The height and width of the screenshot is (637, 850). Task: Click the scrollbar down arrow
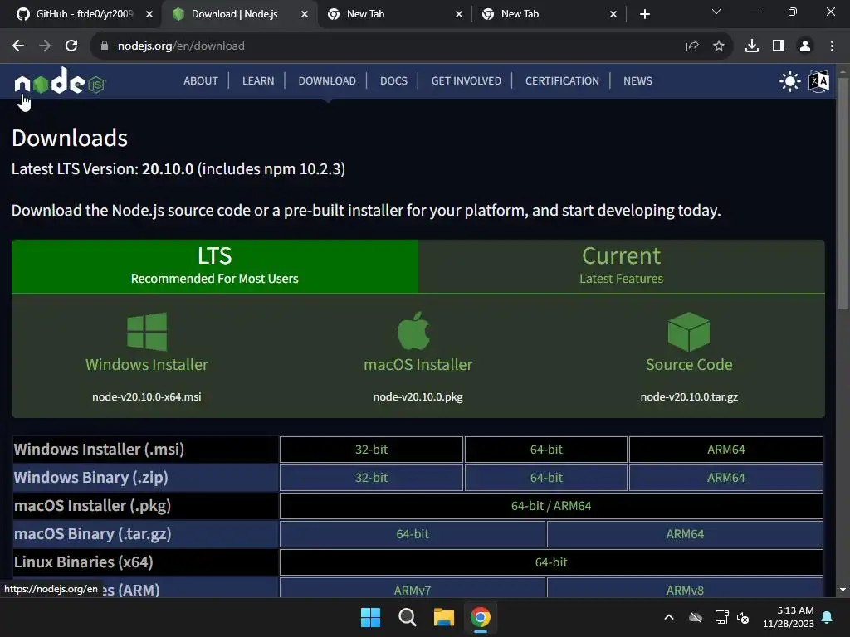coord(843,590)
